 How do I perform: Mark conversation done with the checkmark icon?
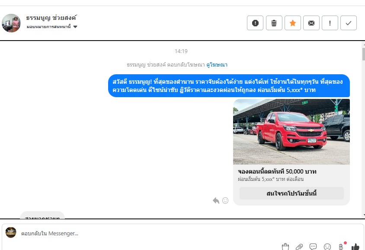point(349,23)
